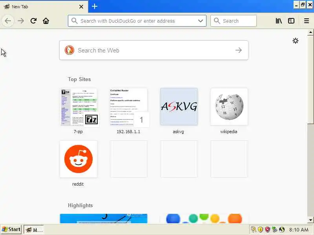
Task: Open the home page
Action: coord(46,21)
